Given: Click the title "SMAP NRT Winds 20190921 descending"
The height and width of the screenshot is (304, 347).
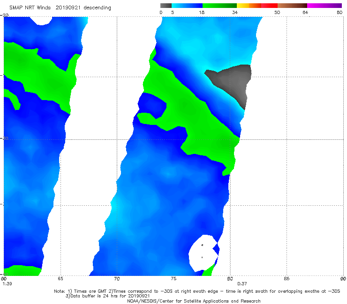Looking at the screenshot, I should click(x=60, y=8).
